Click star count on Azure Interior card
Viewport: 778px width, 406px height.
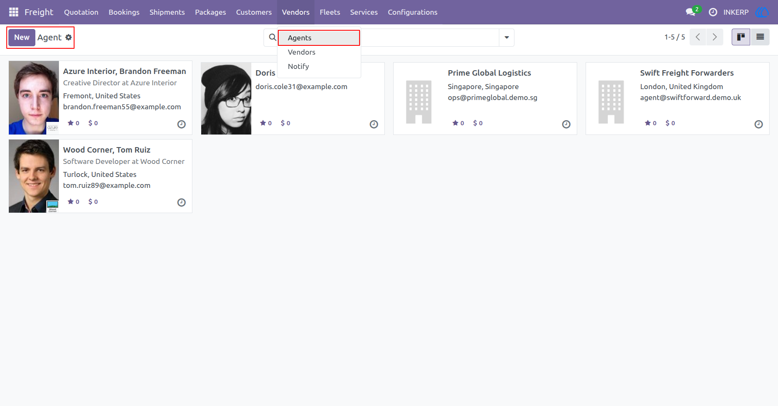pyautogui.click(x=74, y=123)
